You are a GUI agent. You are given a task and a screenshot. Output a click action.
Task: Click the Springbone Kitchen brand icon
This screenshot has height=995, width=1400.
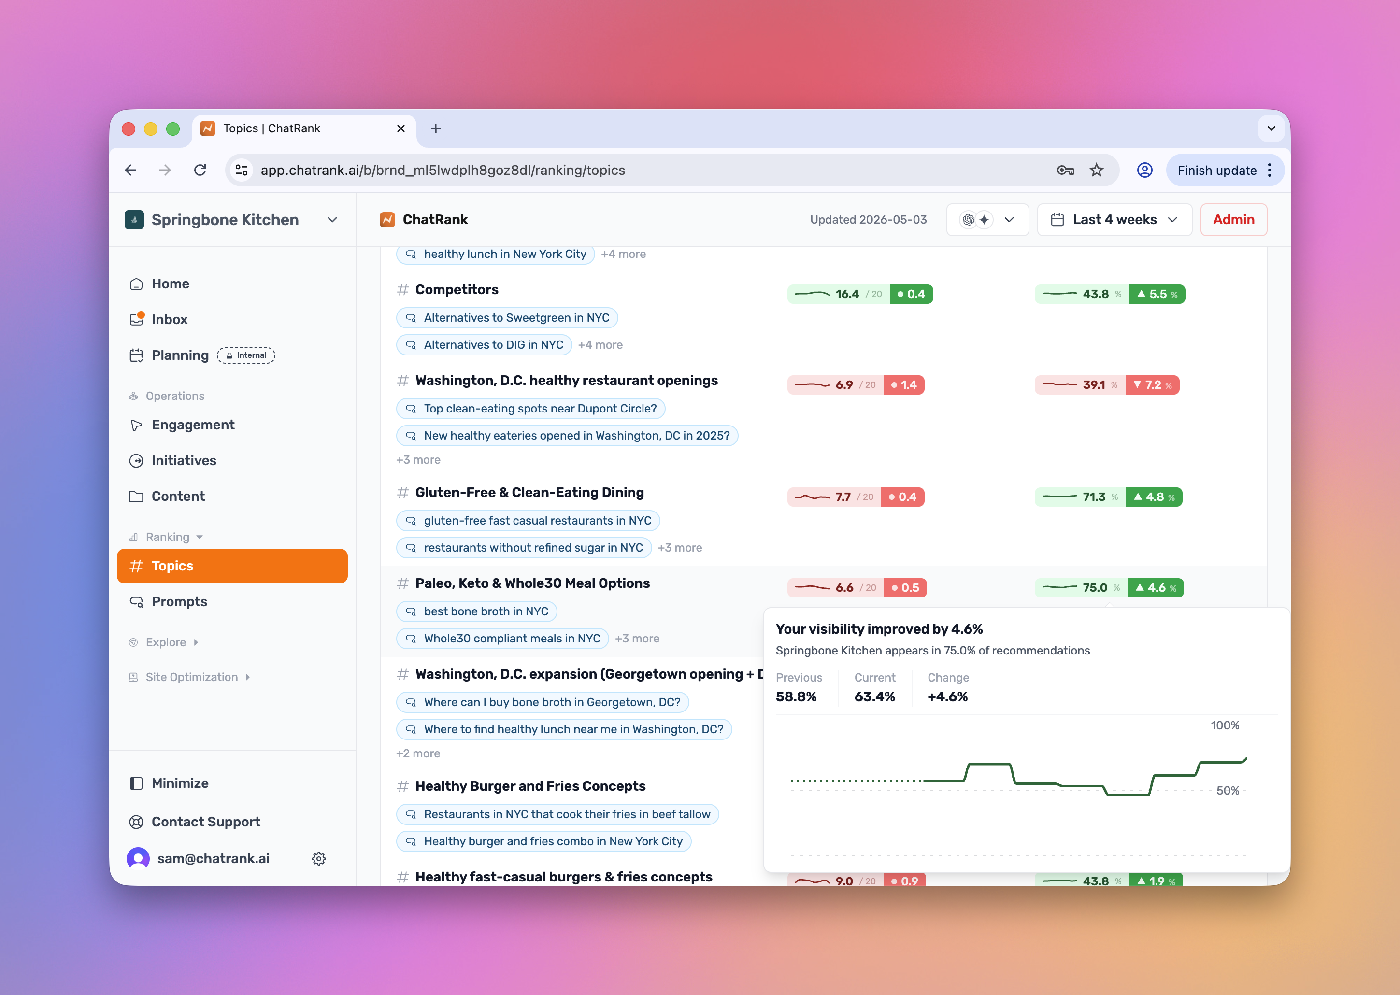coord(134,219)
